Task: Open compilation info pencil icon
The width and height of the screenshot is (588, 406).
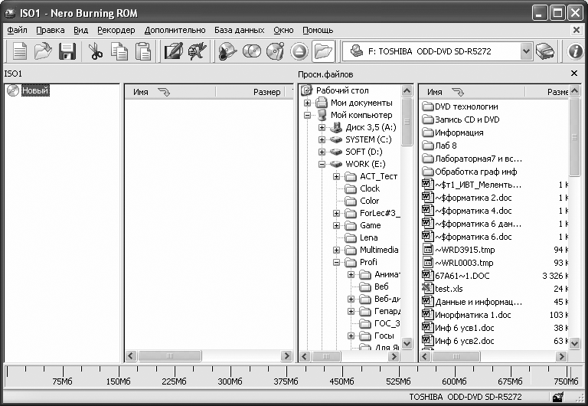Action: (174, 51)
